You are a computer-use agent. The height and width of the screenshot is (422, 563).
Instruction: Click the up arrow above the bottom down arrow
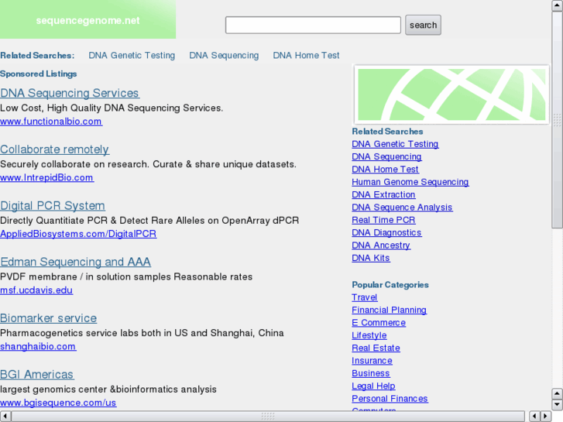coord(558,393)
